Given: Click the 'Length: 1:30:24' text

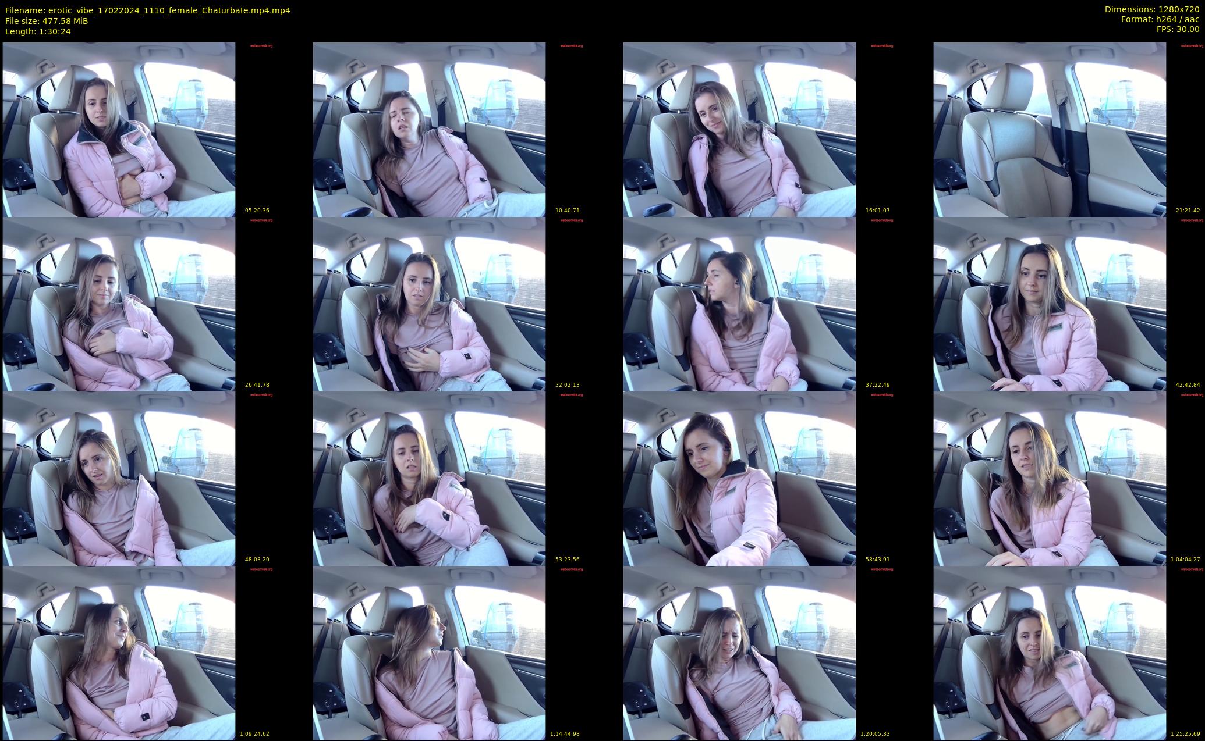Looking at the screenshot, I should tap(38, 31).
